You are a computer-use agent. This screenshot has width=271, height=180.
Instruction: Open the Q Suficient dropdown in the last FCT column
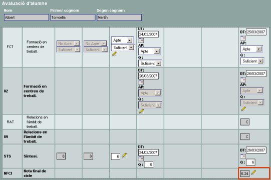tap(252, 61)
